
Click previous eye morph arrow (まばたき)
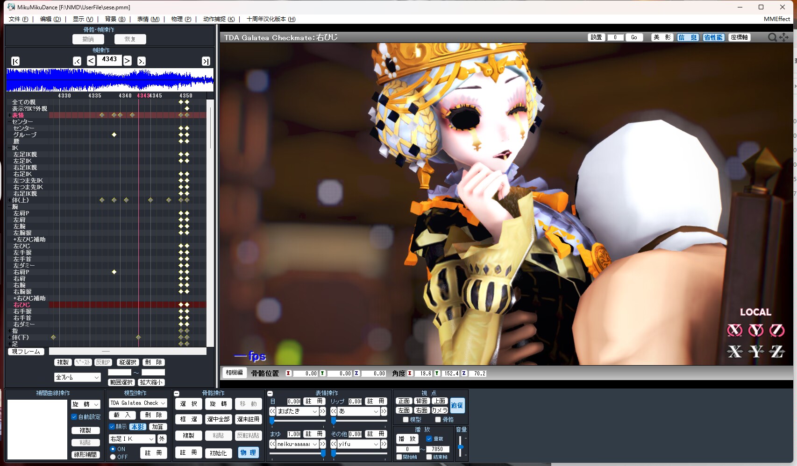[272, 411]
